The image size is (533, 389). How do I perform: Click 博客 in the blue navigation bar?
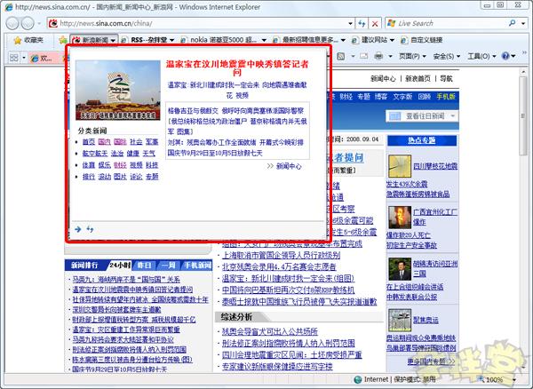[x=381, y=97]
